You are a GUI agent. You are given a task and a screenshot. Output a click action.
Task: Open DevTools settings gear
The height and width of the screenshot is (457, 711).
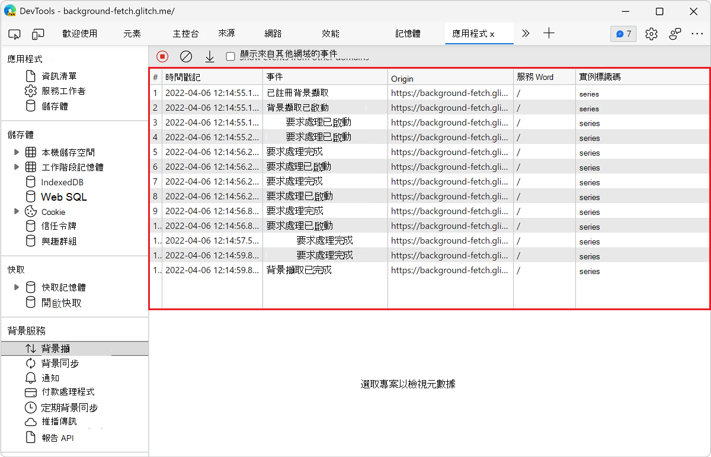point(651,34)
